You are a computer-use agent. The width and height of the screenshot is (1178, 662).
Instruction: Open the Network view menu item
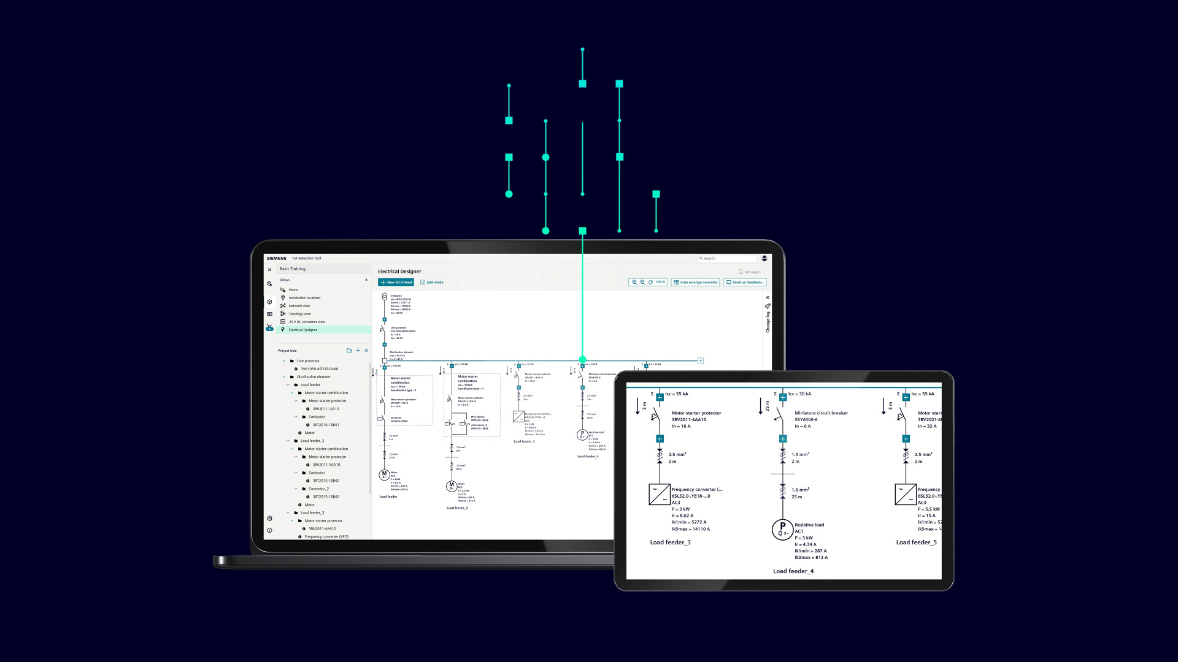click(x=299, y=306)
